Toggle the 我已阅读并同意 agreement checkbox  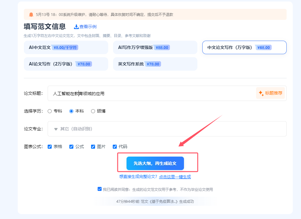99,189
